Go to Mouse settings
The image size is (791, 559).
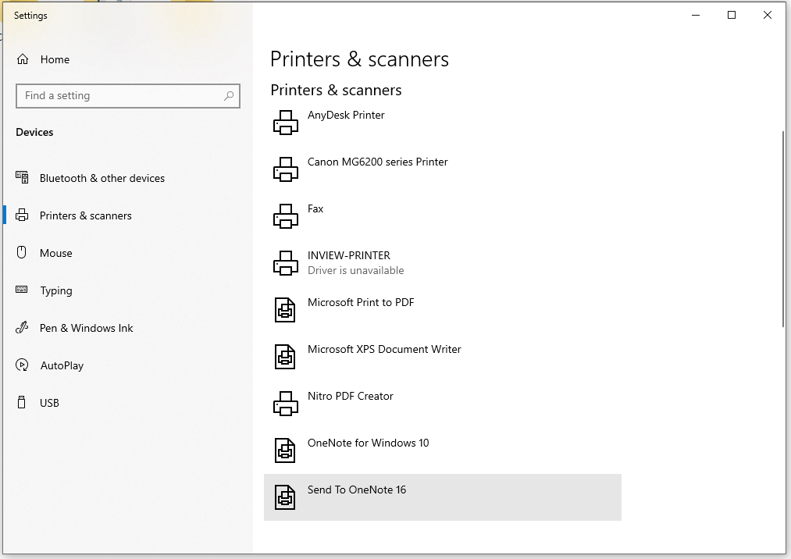[x=56, y=253]
